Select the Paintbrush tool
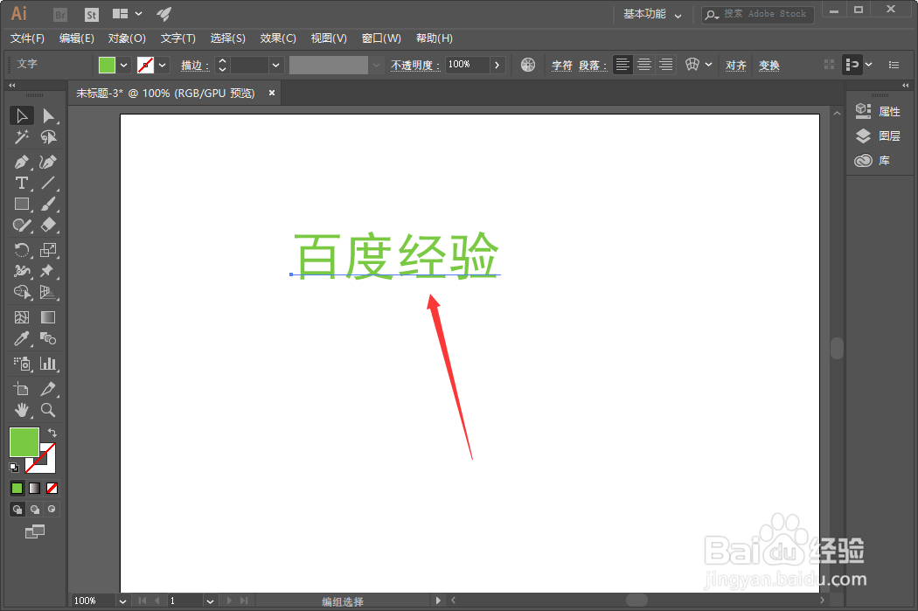The image size is (918, 611). point(48,205)
